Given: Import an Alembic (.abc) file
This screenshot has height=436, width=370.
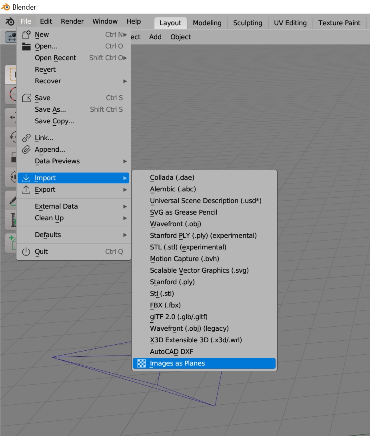Looking at the screenshot, I should coord(204,189).
